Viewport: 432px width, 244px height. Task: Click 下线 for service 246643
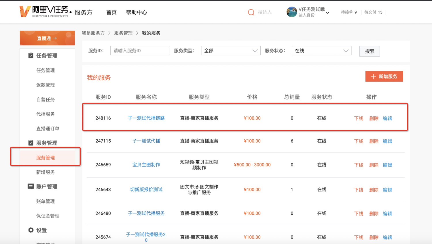[359, 190]
